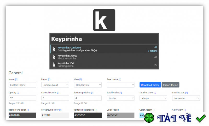This screenshot has width=209, height=126.
Task: Click the Import theme button
Action: tap(171, 85)
